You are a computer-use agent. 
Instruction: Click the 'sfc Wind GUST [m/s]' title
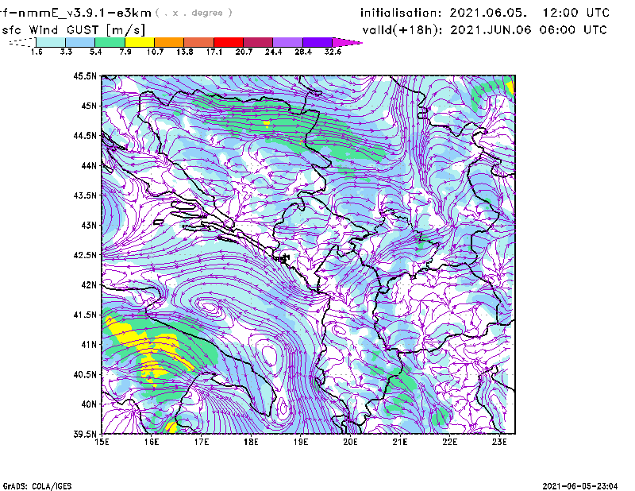coord(74,30)
